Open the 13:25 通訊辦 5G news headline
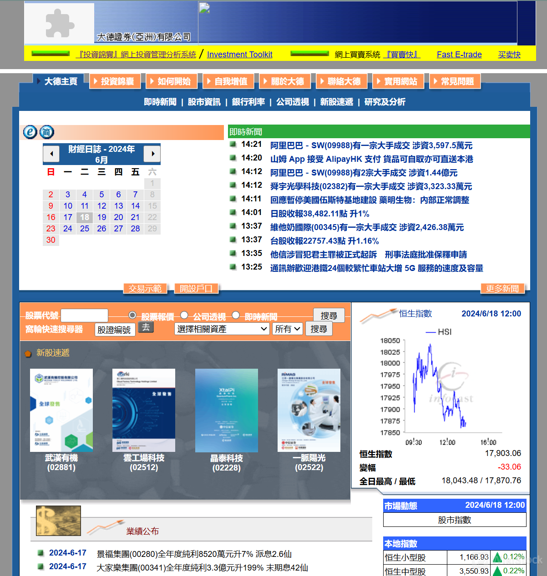The height and width of the screenshot is (576, 547). tap(377, 268)
